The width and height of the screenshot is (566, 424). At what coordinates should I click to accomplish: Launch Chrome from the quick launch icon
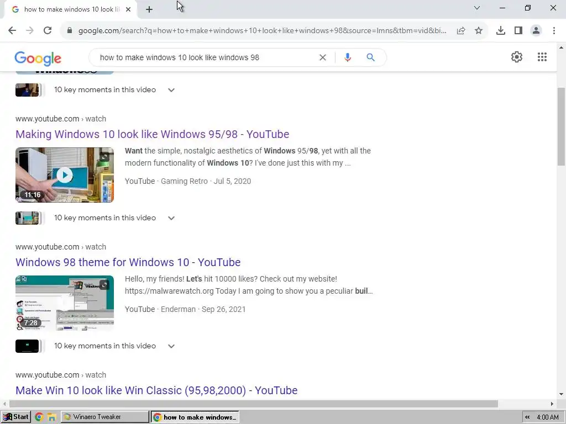pos(39,417)
